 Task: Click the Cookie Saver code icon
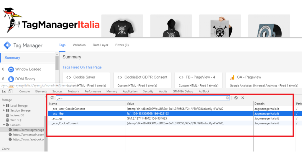tap(68, 77)
